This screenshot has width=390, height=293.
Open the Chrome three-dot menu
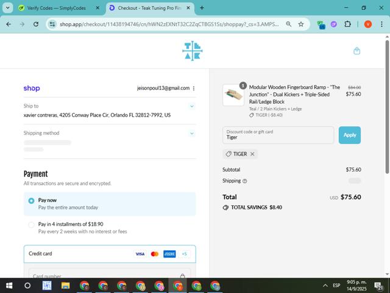tap(381, 24)
